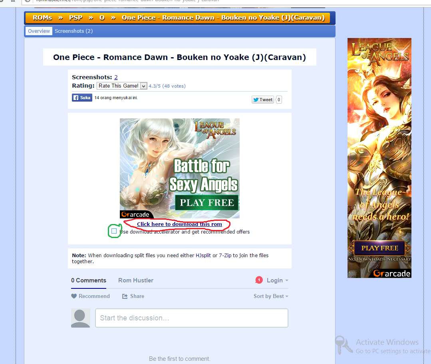The height and width of the screenshot is (364, 431).
Task: Open the Screenshots count link 2
Action: click(x=116, y=77)
